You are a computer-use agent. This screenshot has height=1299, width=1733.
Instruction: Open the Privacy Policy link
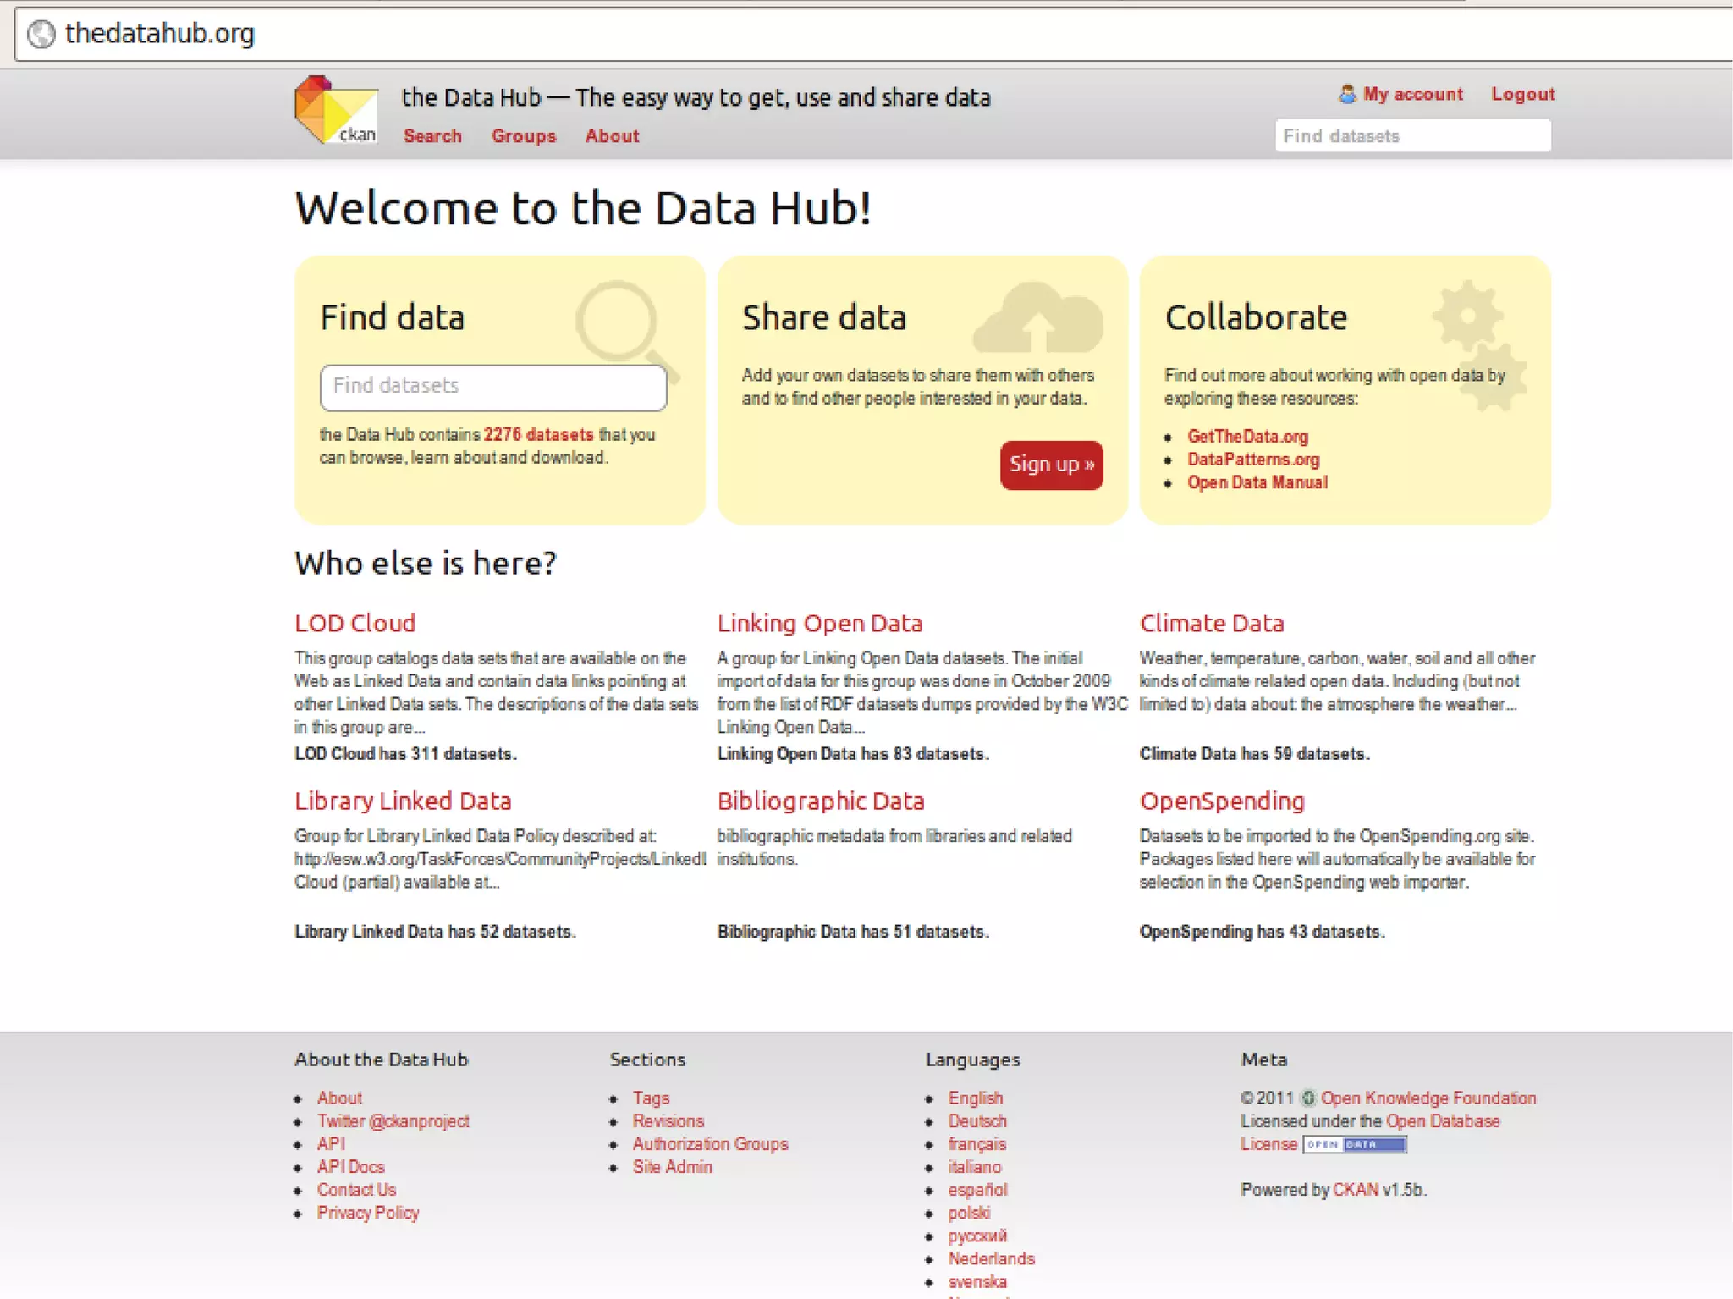(x=368, y=1213)
